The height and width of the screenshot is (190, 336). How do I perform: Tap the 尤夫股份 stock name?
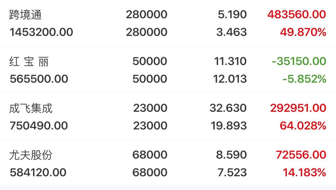point(31,155)
